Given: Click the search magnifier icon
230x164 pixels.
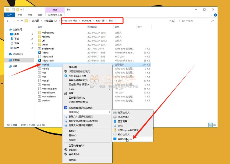Looking at the screenshot, I should (212, 21).
